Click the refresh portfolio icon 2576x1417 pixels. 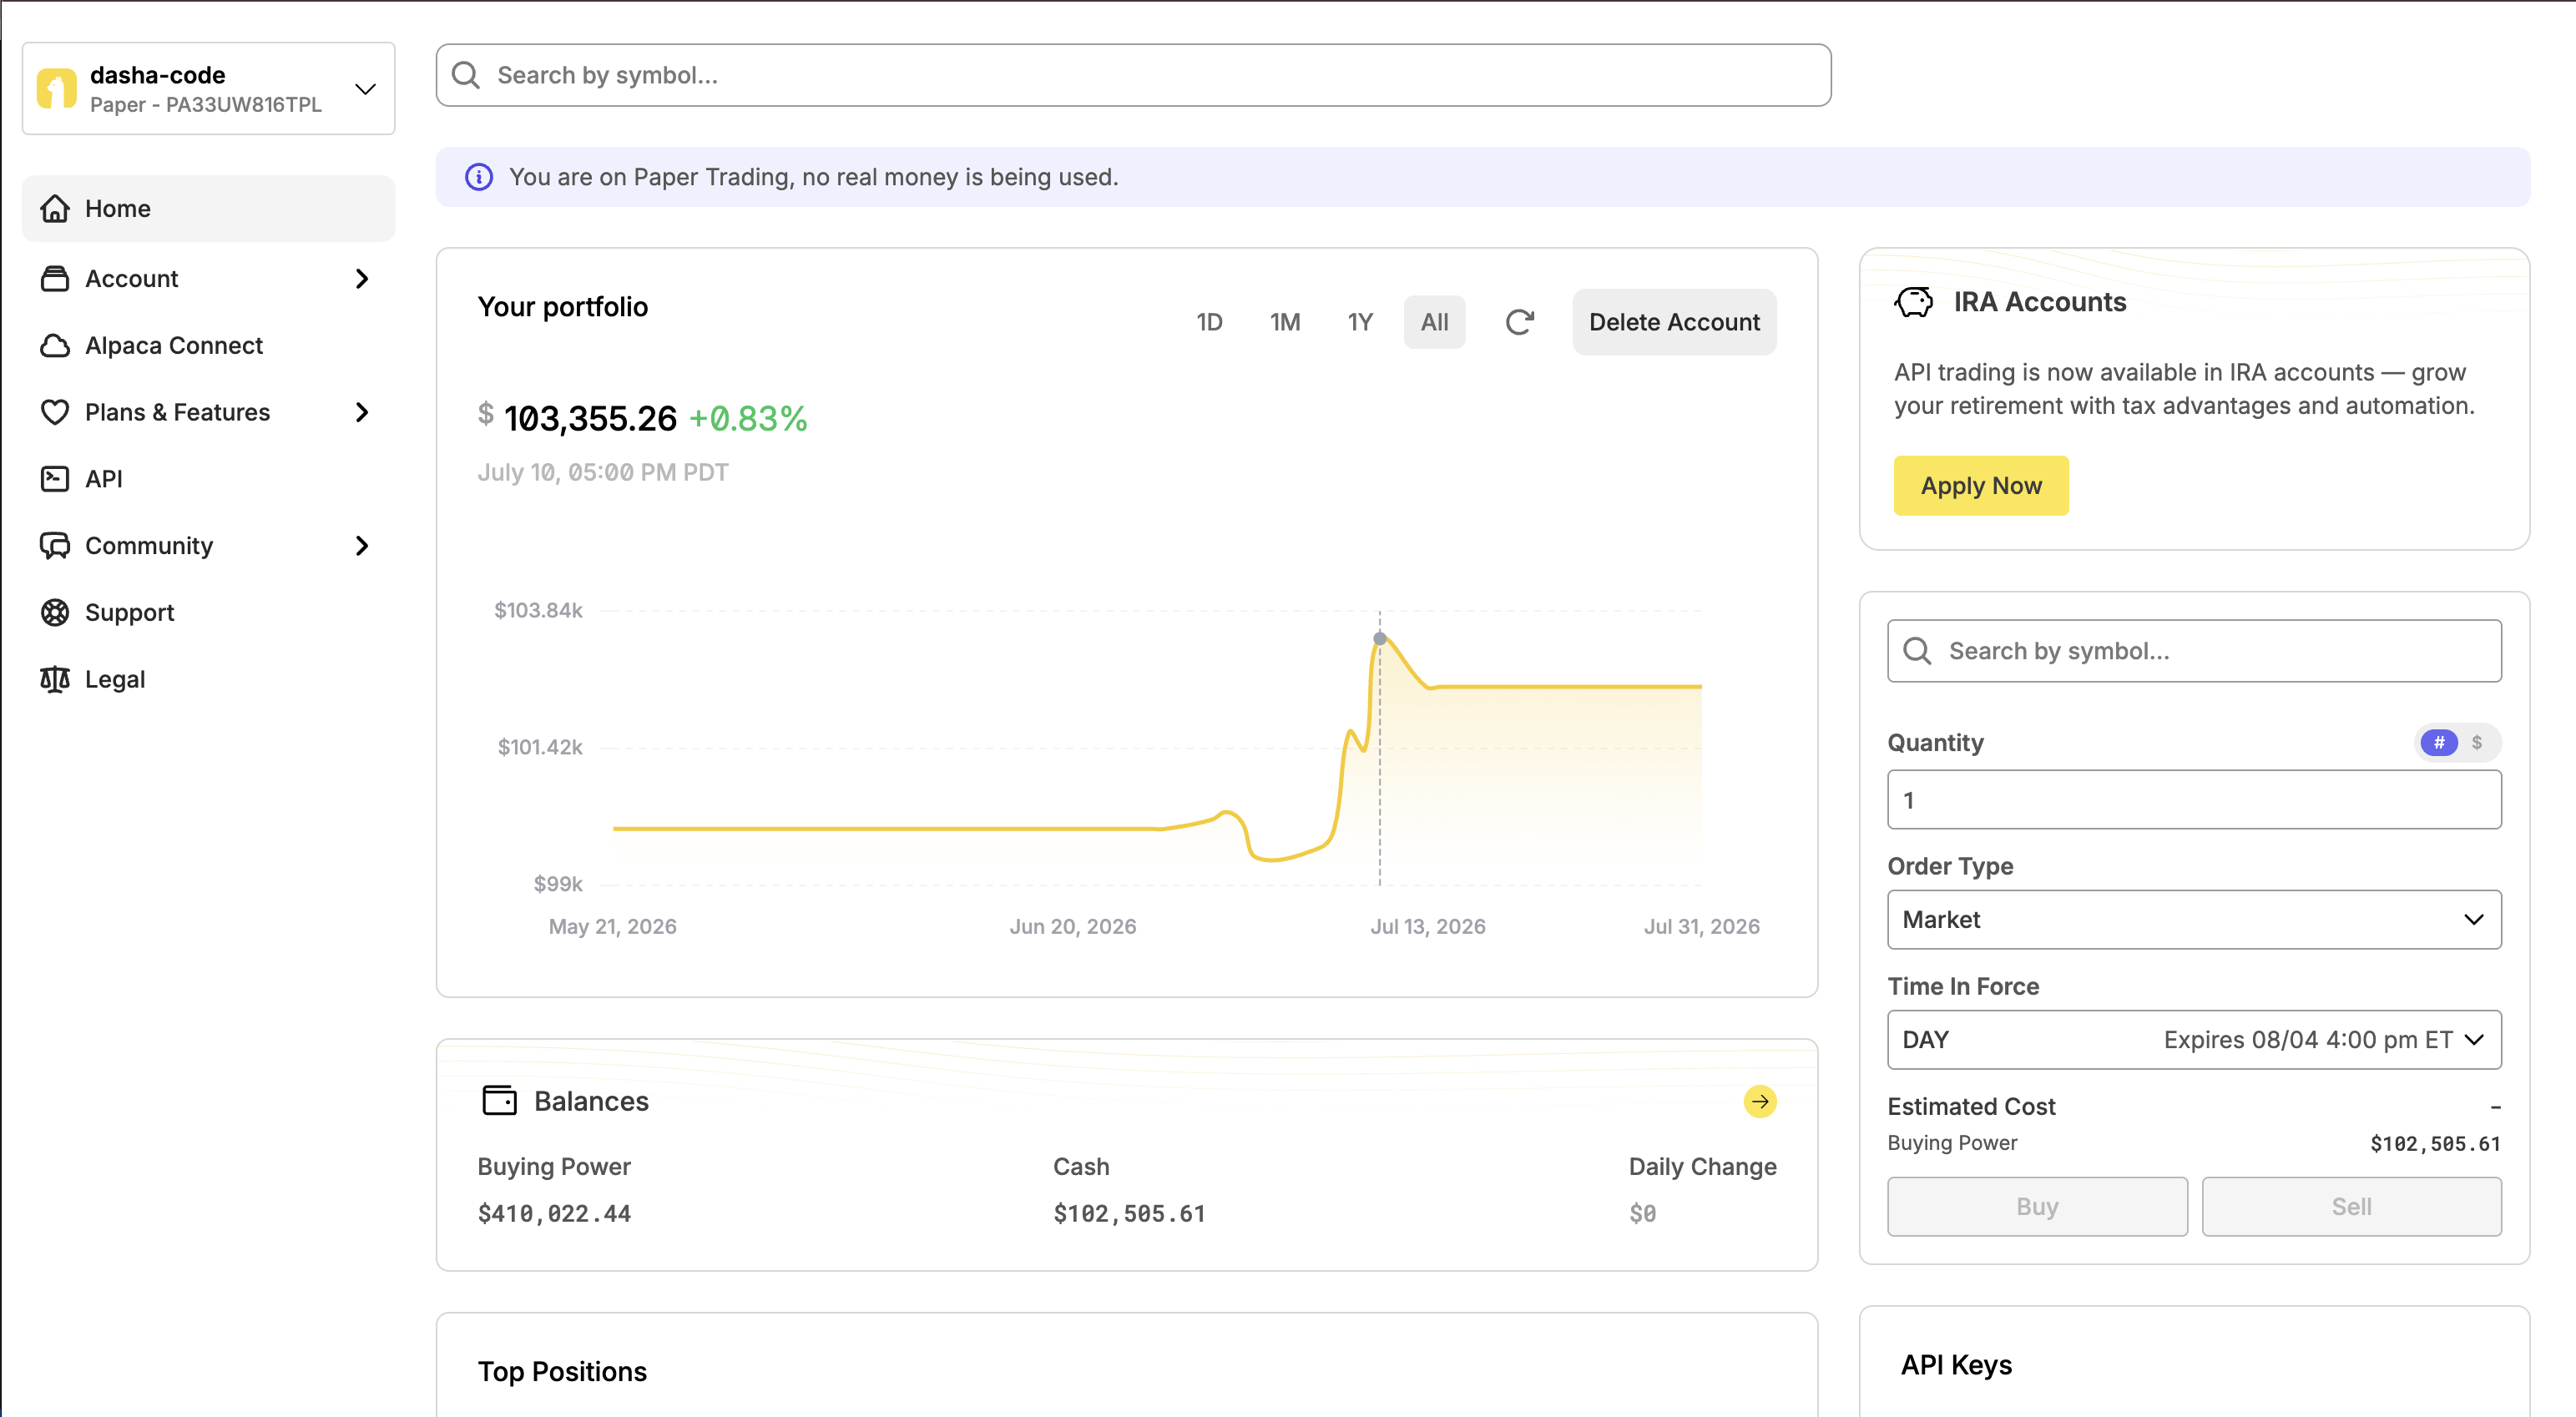pos(1519,322)
